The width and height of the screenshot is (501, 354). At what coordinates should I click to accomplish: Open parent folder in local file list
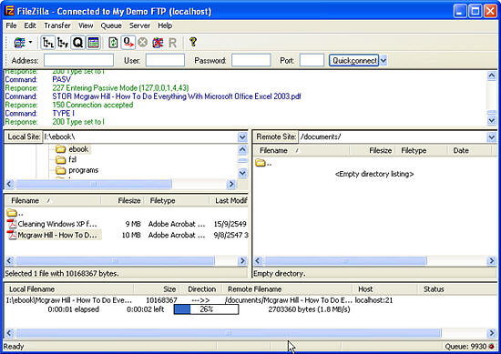[15, 213]
